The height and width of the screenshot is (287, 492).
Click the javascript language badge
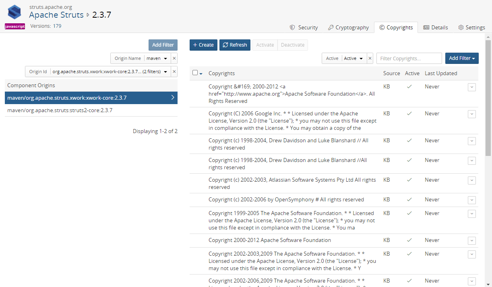(x=15, y=26)
